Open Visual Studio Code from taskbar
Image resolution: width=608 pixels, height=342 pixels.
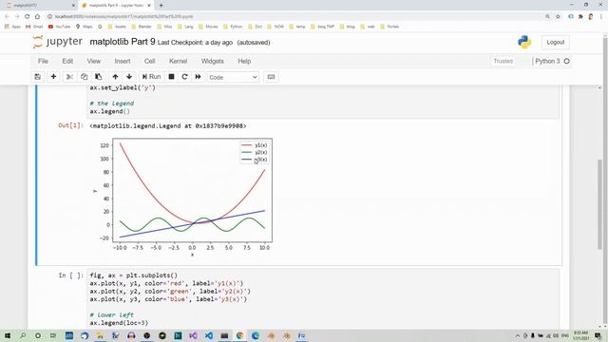209,335
